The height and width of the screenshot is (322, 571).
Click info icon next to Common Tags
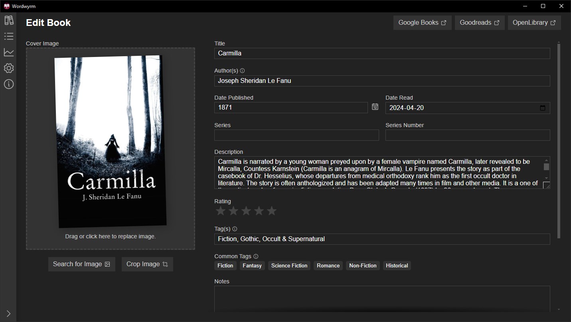click(x=256, y=256)
